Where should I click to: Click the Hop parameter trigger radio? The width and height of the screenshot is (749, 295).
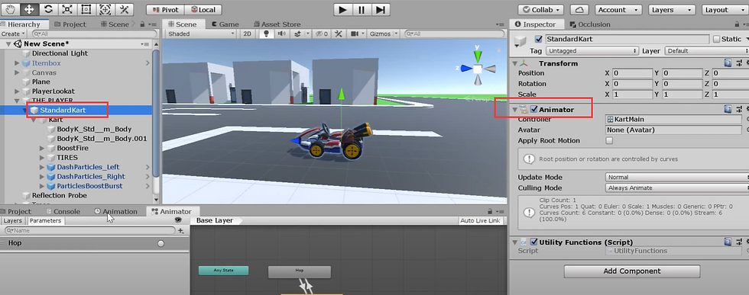(x=161, y=243)
